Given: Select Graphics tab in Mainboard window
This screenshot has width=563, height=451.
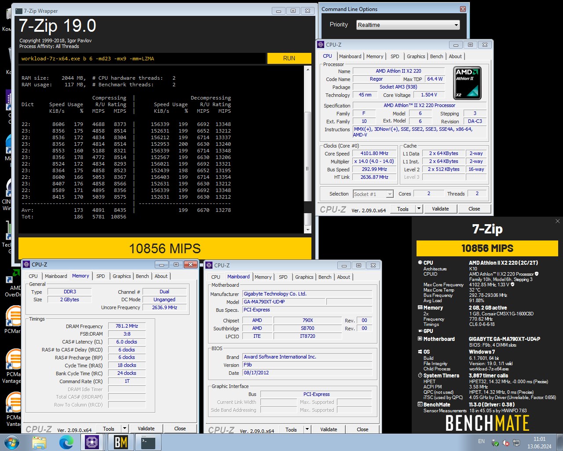Looking at the screenshot, I should tap(304, 277).
